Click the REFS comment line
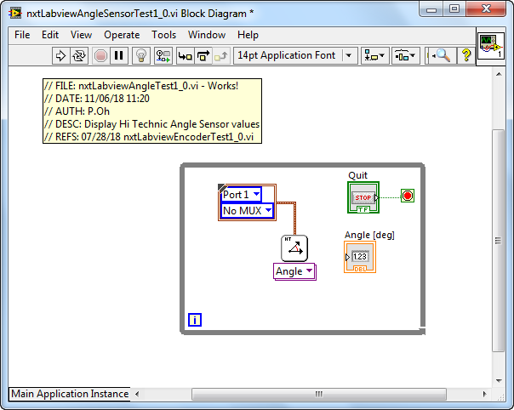The height and width of the screenshot is (410, 514). click(149, 137)
